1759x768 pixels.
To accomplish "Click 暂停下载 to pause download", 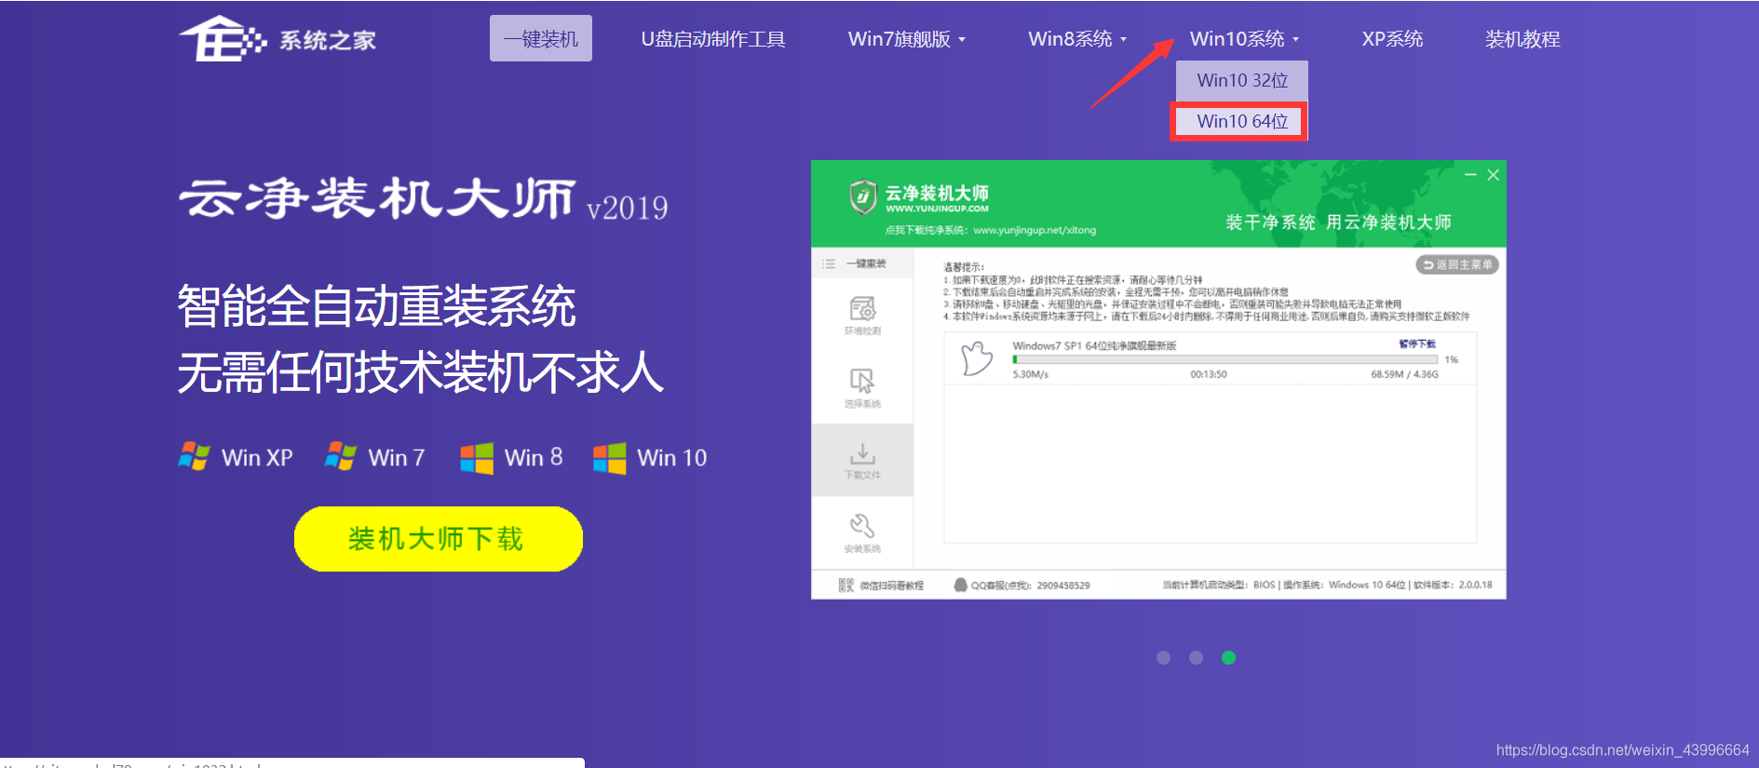I will [x=1417, y=344].
